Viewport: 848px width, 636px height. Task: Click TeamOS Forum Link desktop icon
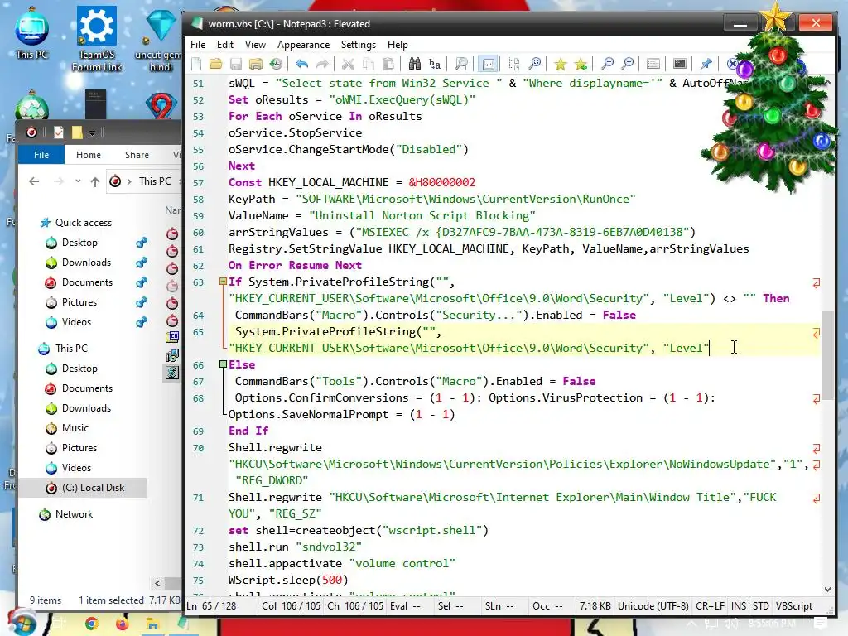(97, 39)
